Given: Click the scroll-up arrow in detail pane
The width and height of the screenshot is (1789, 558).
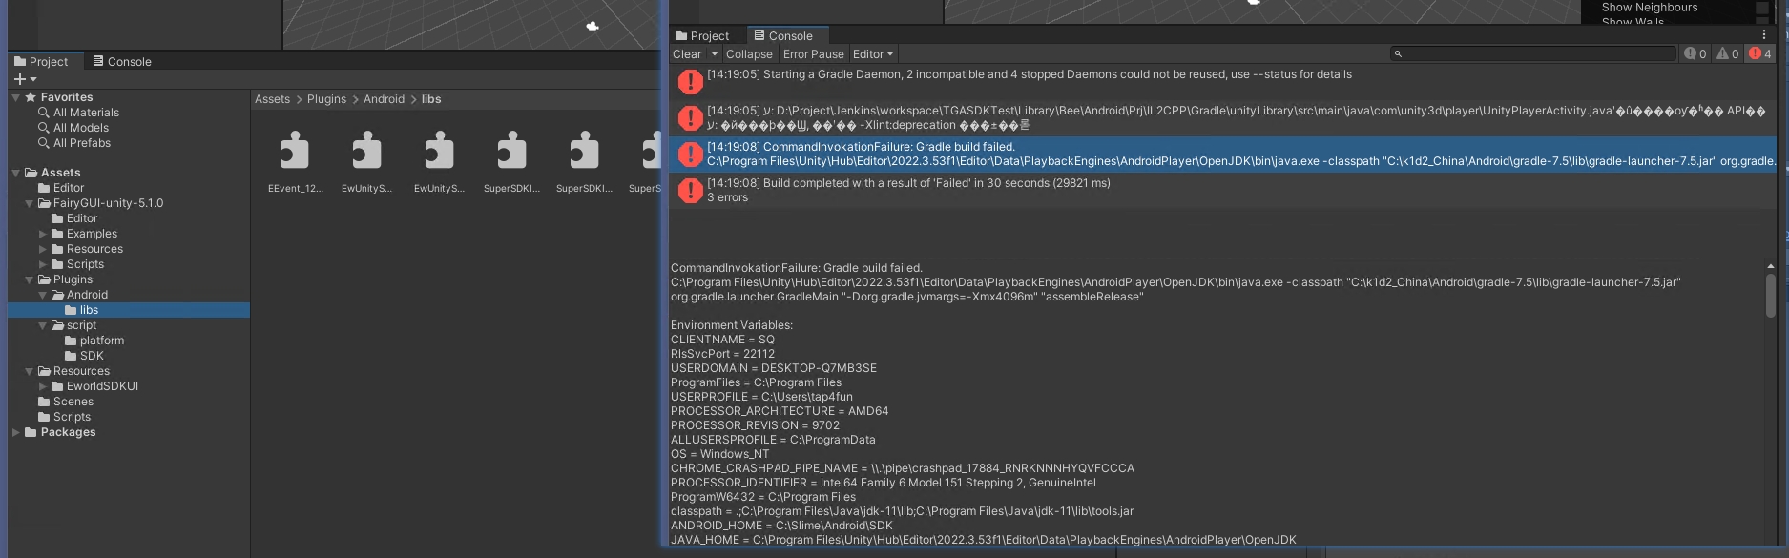Looking at the screenshot, I should click(x=1771, y=266).
